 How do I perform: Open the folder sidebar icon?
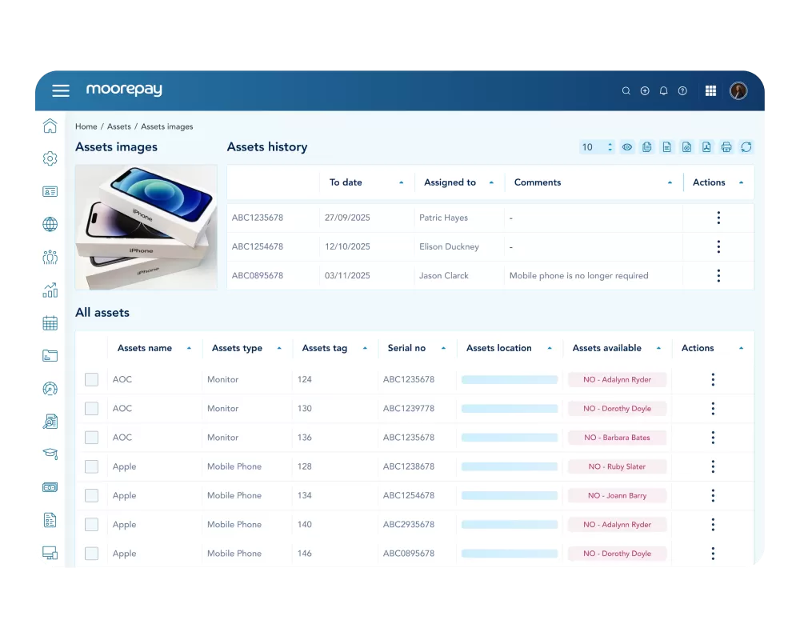point(50,356)
